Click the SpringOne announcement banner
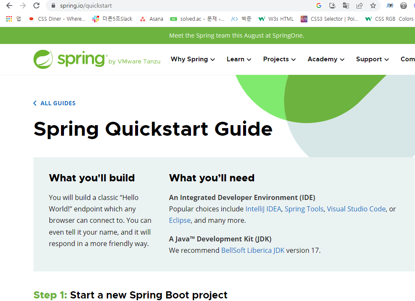 [237, 36]
